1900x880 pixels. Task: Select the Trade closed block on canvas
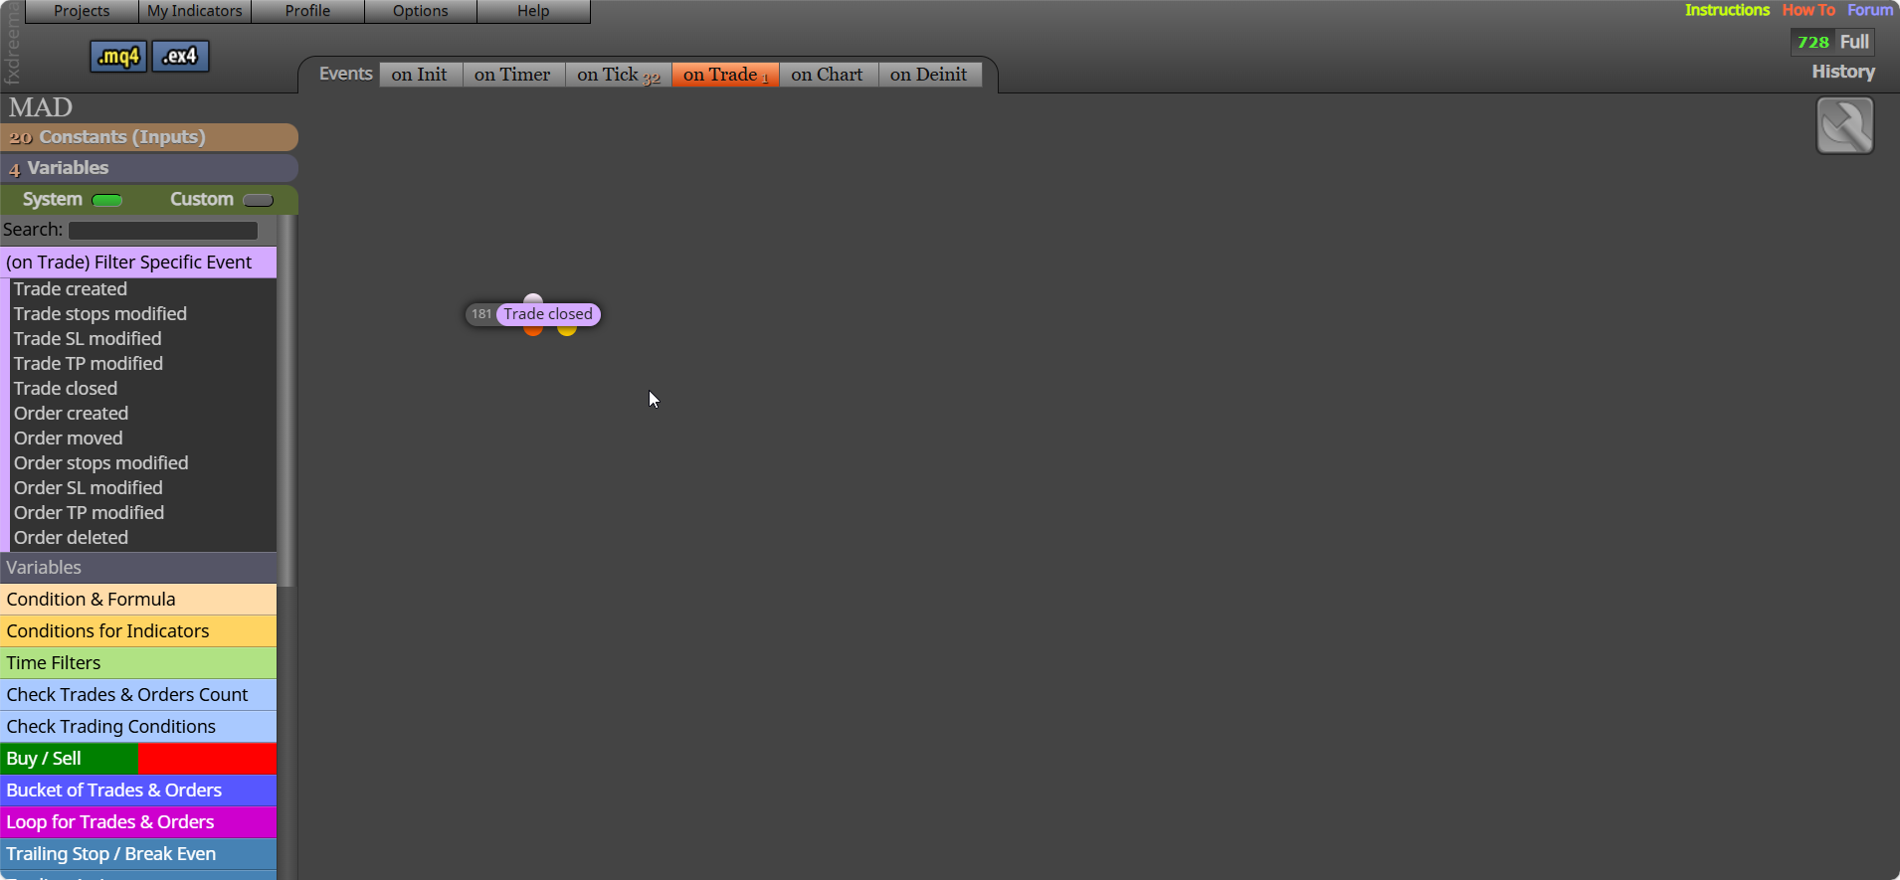point(548,314)
